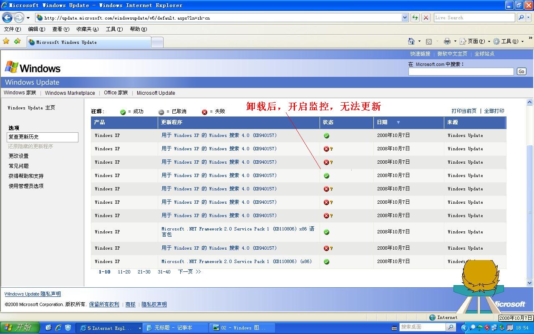
Task: Go to history page 11-20
Action: click(124, 272)
